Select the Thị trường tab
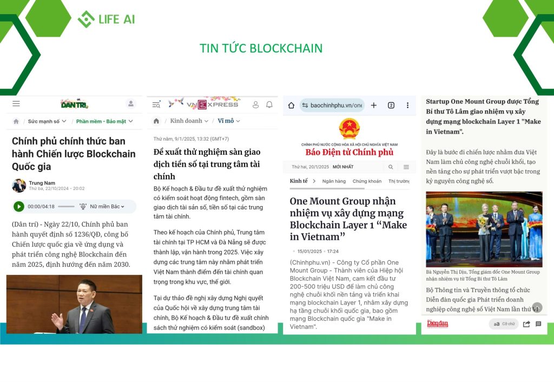554x382 pixels. pyautogui.click(x=399, y=181)
